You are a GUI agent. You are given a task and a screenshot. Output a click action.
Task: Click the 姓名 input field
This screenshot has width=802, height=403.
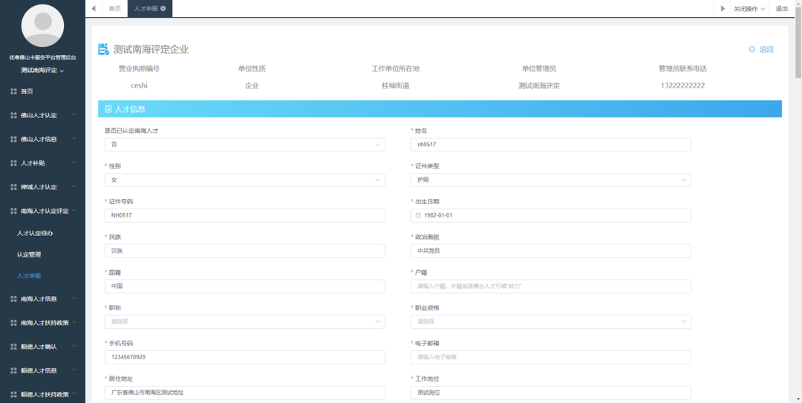[551, 145]
